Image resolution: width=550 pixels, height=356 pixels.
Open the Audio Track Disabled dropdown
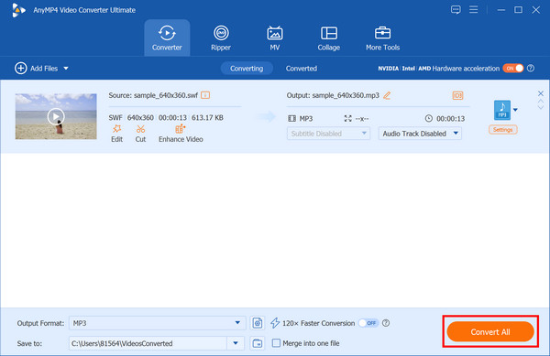(x=420, y=134)
